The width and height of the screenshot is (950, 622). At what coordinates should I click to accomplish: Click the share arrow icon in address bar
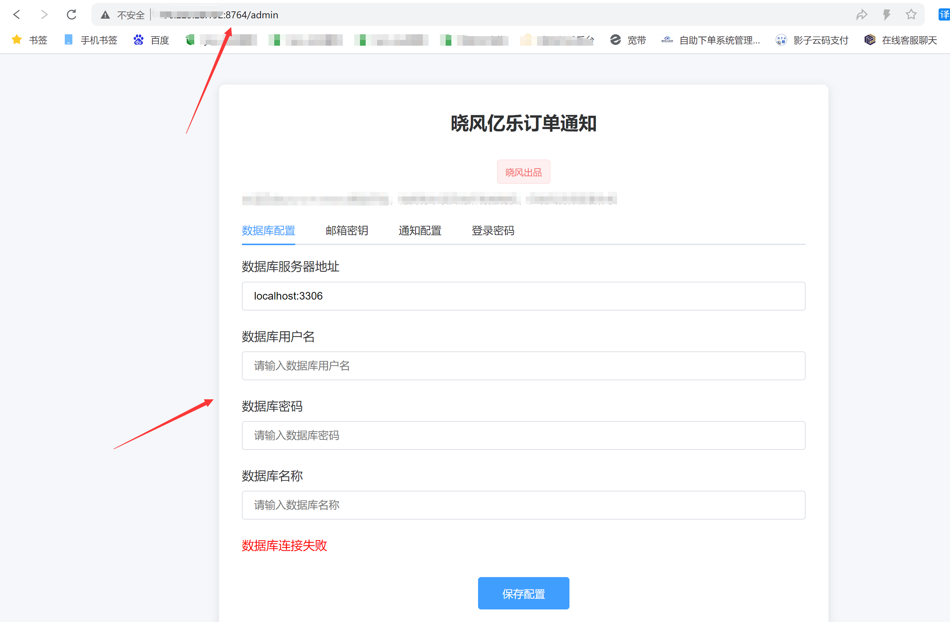pos(861,15)
